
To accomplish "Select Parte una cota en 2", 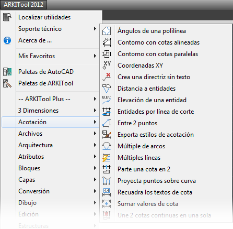I will 144,169.
